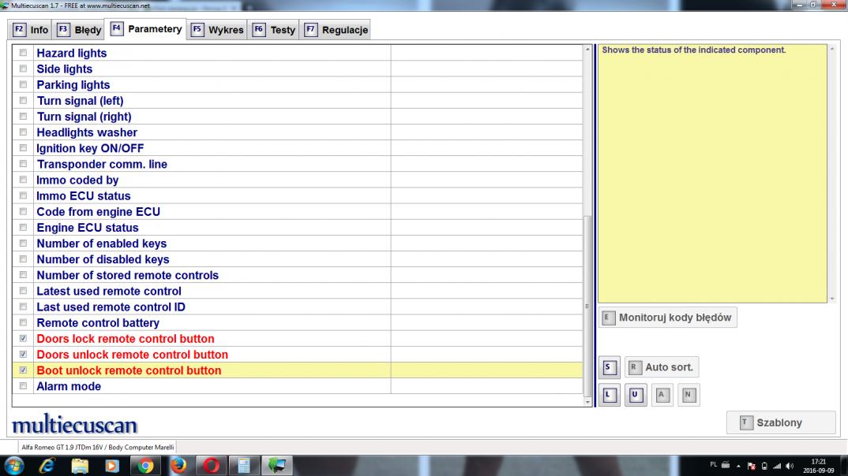This screenshot has height=476, width=848.
Task: Open the F2 Info tab
Action: (30, 30)
